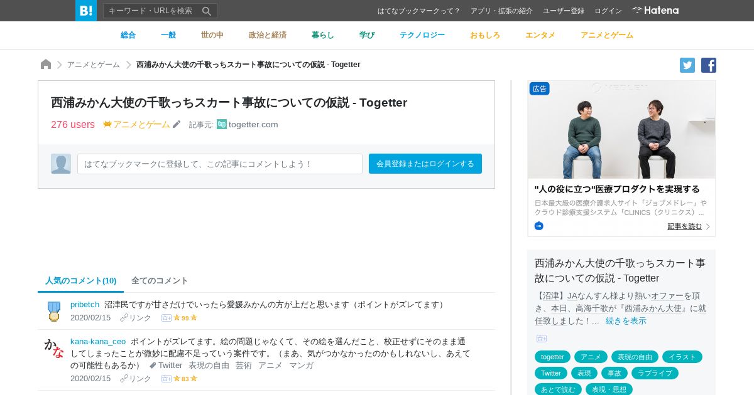Click the user avatar placeholder
This screenshot has height=395, width=754.
pyautogui.click(x=61, y=164)
